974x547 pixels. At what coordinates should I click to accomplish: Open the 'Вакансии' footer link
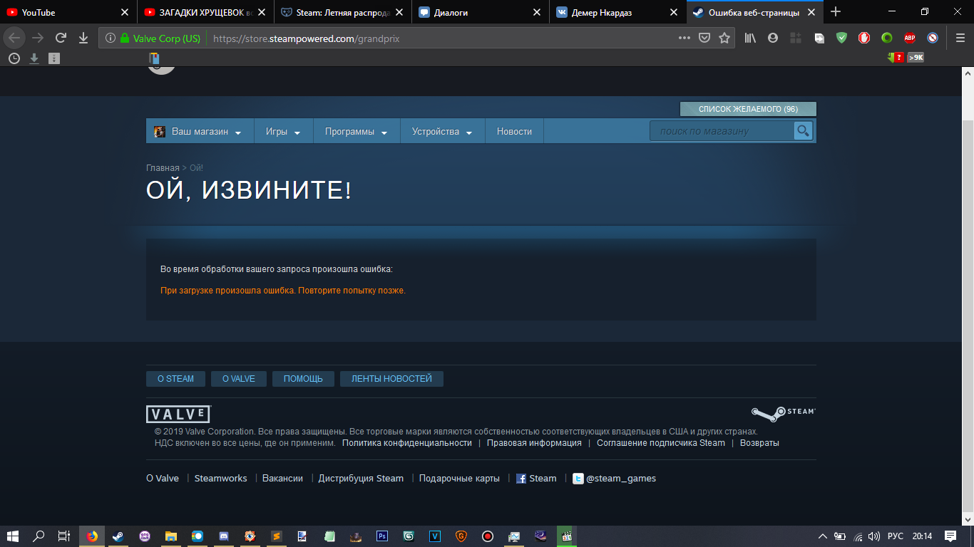(282, 479)
